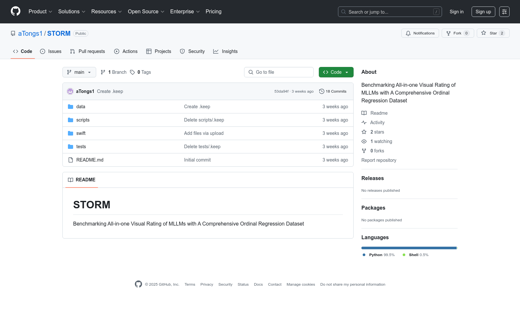Click the Notifications button
This screenshot has height=325, width=520.
420,33
